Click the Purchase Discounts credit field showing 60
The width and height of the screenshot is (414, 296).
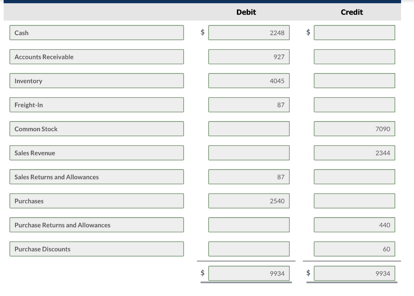point(354,249)
